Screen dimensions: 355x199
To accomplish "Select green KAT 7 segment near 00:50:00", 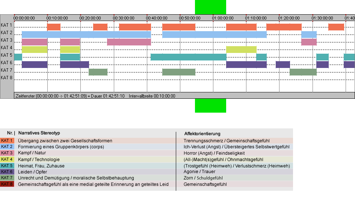I will click(x=179, y=72).
